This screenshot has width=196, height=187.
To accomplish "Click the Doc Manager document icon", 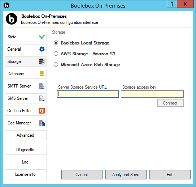I will [42, 123].
